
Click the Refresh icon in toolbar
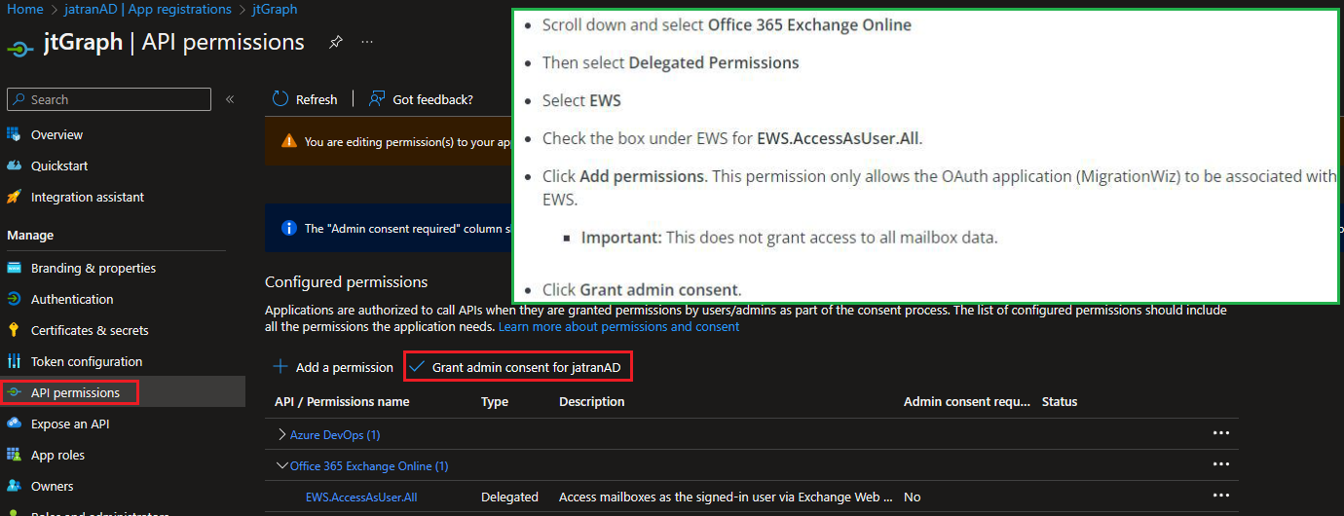pos(280,98)
